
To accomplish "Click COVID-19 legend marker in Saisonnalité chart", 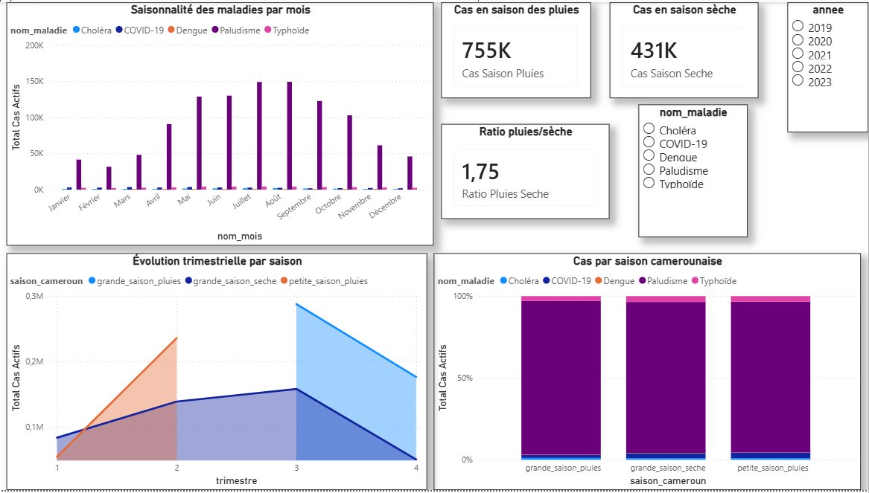I will click(119, 30).
